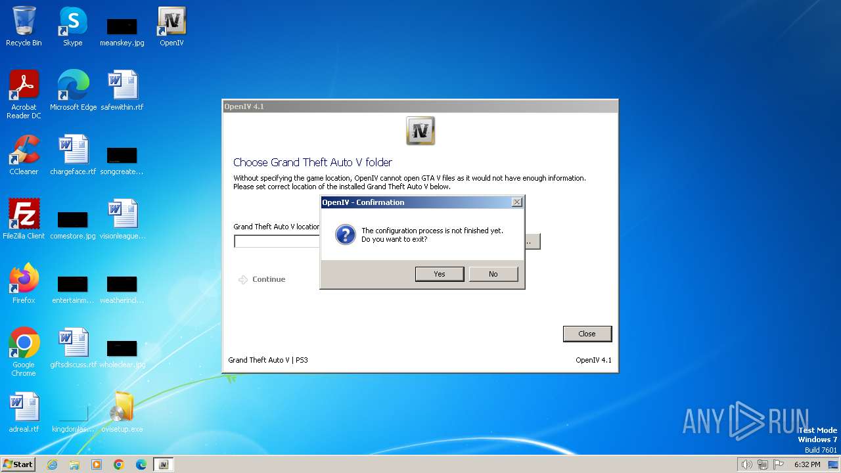The width and height of the screenshot is (841, 473).
Task: Open the Action Center flag icon
Action: point(779,464)
